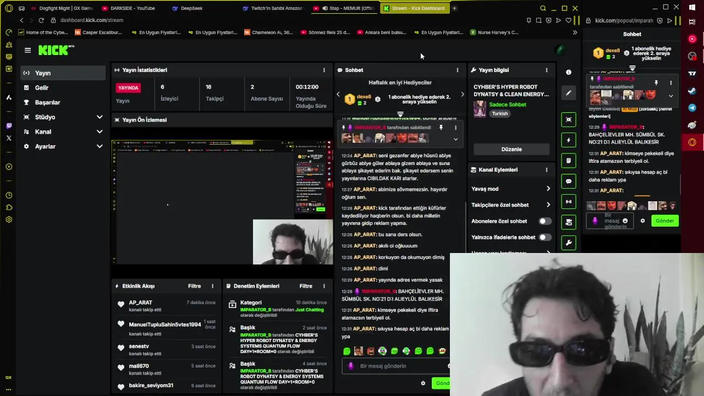Toggle Abonelere özel sohbet switch

[544, 221]
